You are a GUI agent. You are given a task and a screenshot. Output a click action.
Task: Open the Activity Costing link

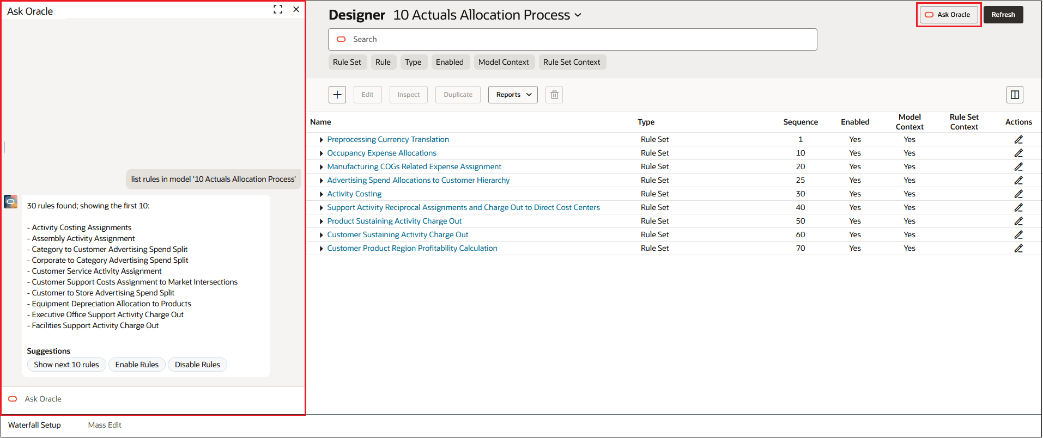tap(354, 194)
